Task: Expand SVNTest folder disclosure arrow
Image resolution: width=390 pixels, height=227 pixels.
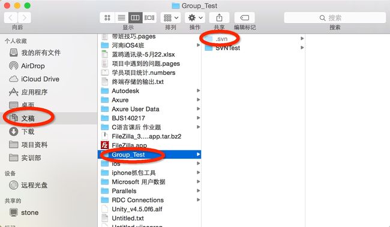Action: click(302, 47)
